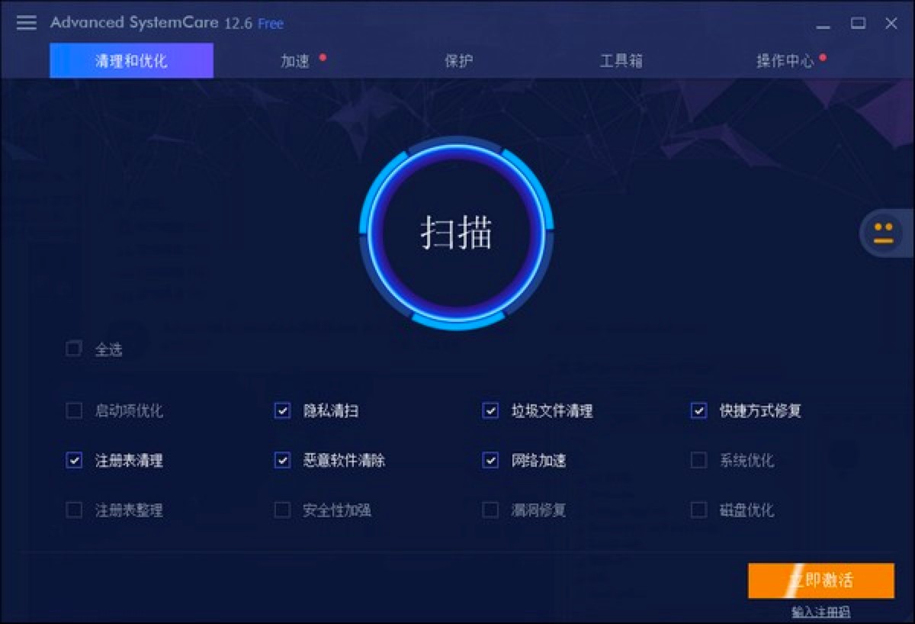
Task: Open the hamburger menu
Action: pyautogui.click(x=25, y=23)
